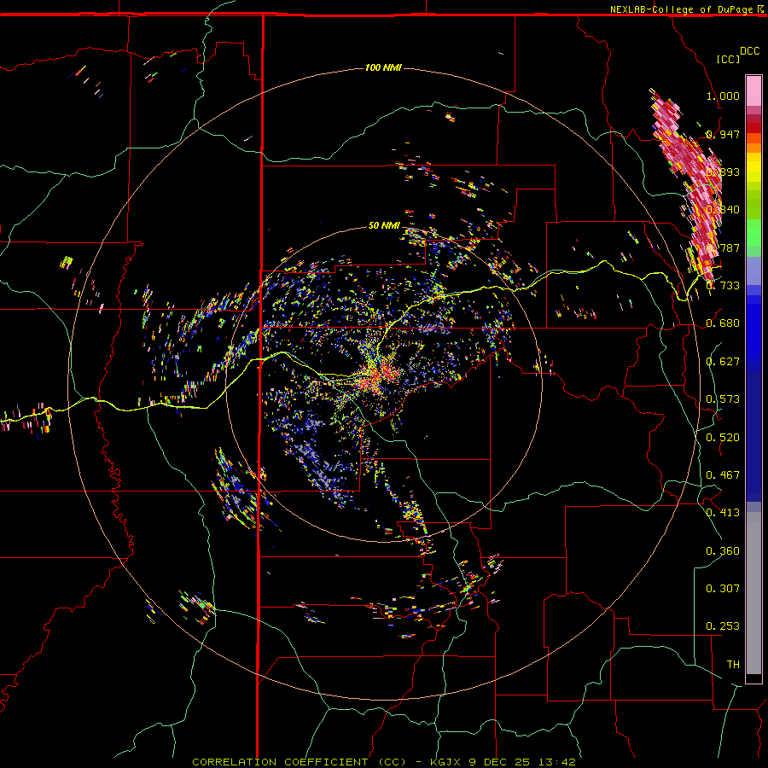Select the 0.893 scale value

pos(723,172)
